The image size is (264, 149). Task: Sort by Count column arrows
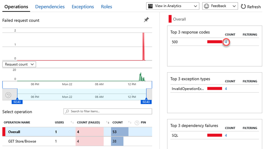tap(130, 122)
